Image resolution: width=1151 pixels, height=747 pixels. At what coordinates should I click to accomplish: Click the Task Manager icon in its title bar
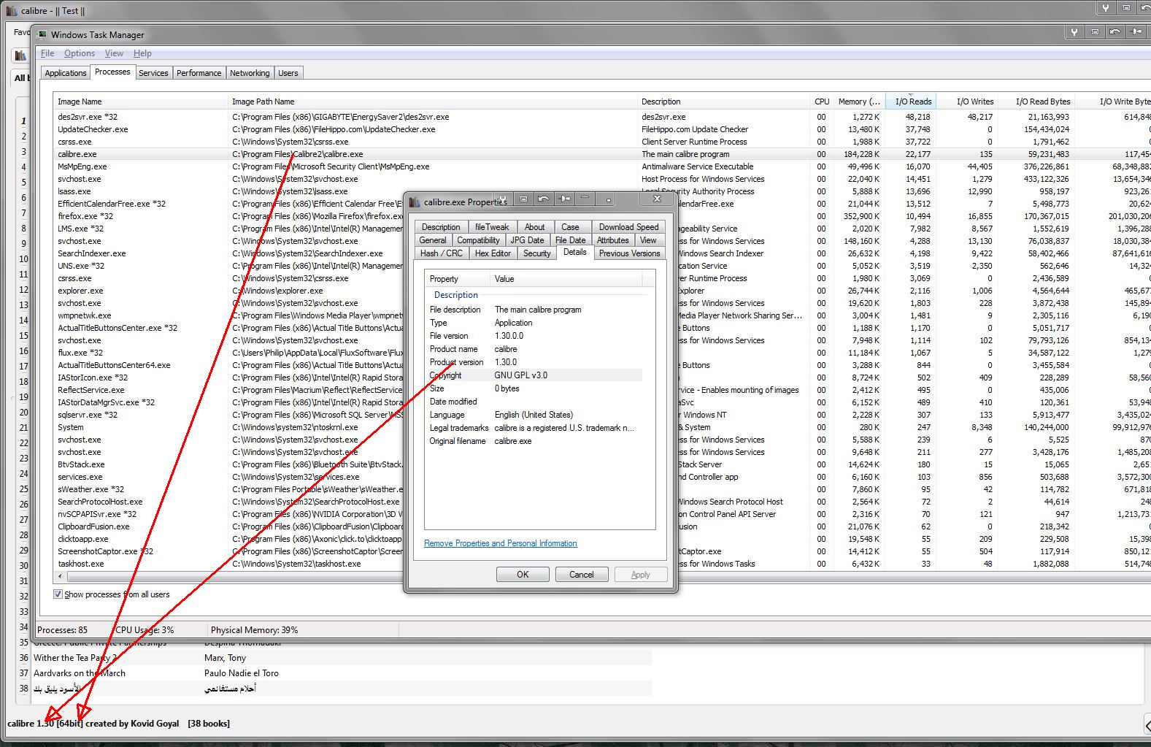[42, 34]
